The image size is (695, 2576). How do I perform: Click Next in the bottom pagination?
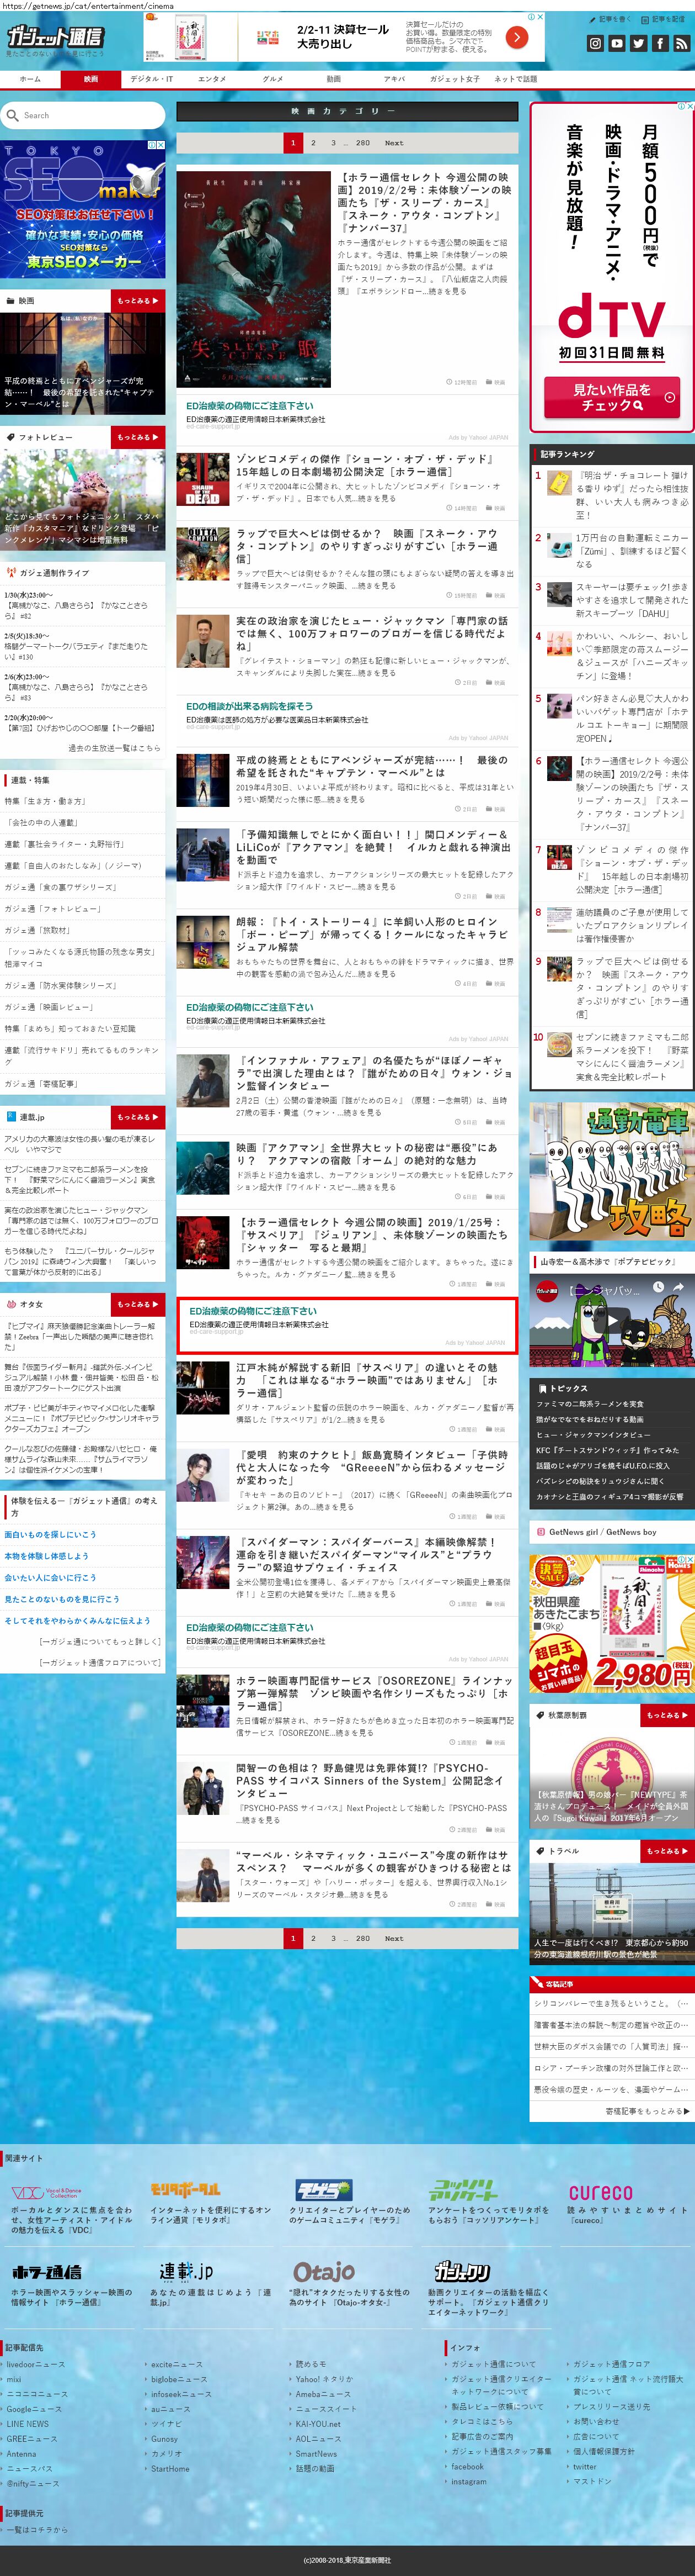394,1938
